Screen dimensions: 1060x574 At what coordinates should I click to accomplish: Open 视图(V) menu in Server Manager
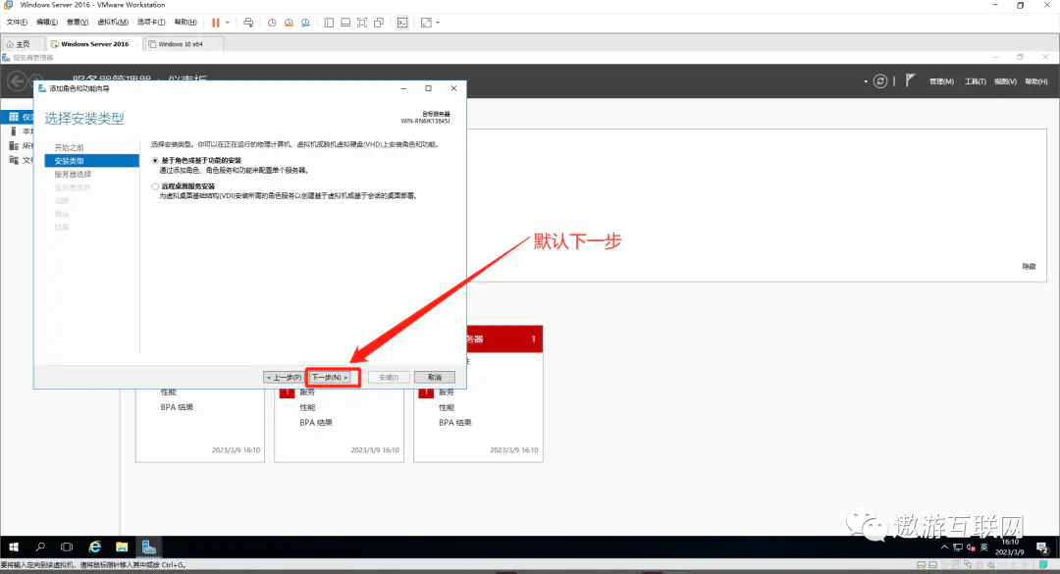click(x=1005, y=81)
